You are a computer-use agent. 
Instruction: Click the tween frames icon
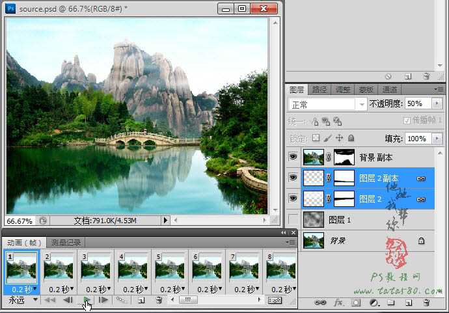121,300
